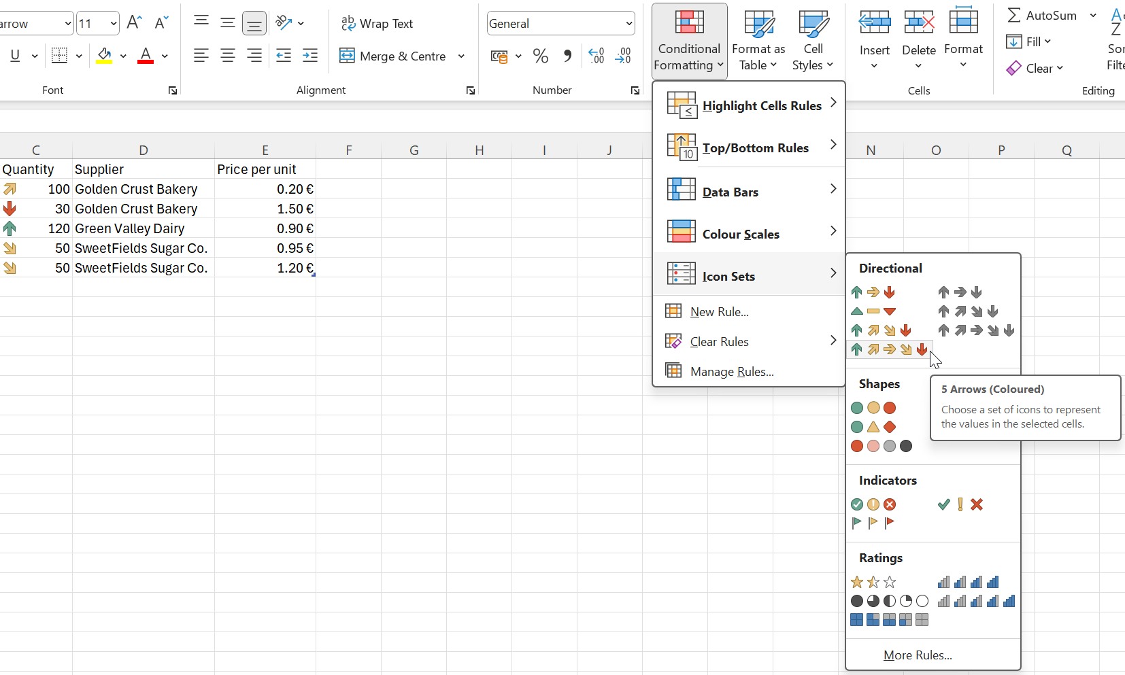This screenshot has height=675, width=1125.
Task: Increase decimal places
Action: pos(597,56)
